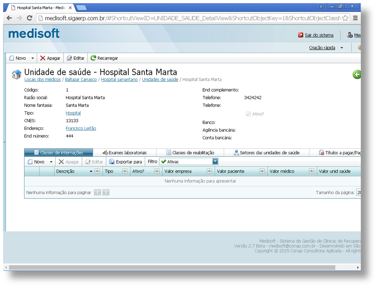378x288 pixels.
Task: Click the Novo button in top toolbar
Action: 18,58
